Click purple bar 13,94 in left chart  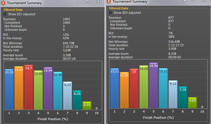tap(48, 88)
